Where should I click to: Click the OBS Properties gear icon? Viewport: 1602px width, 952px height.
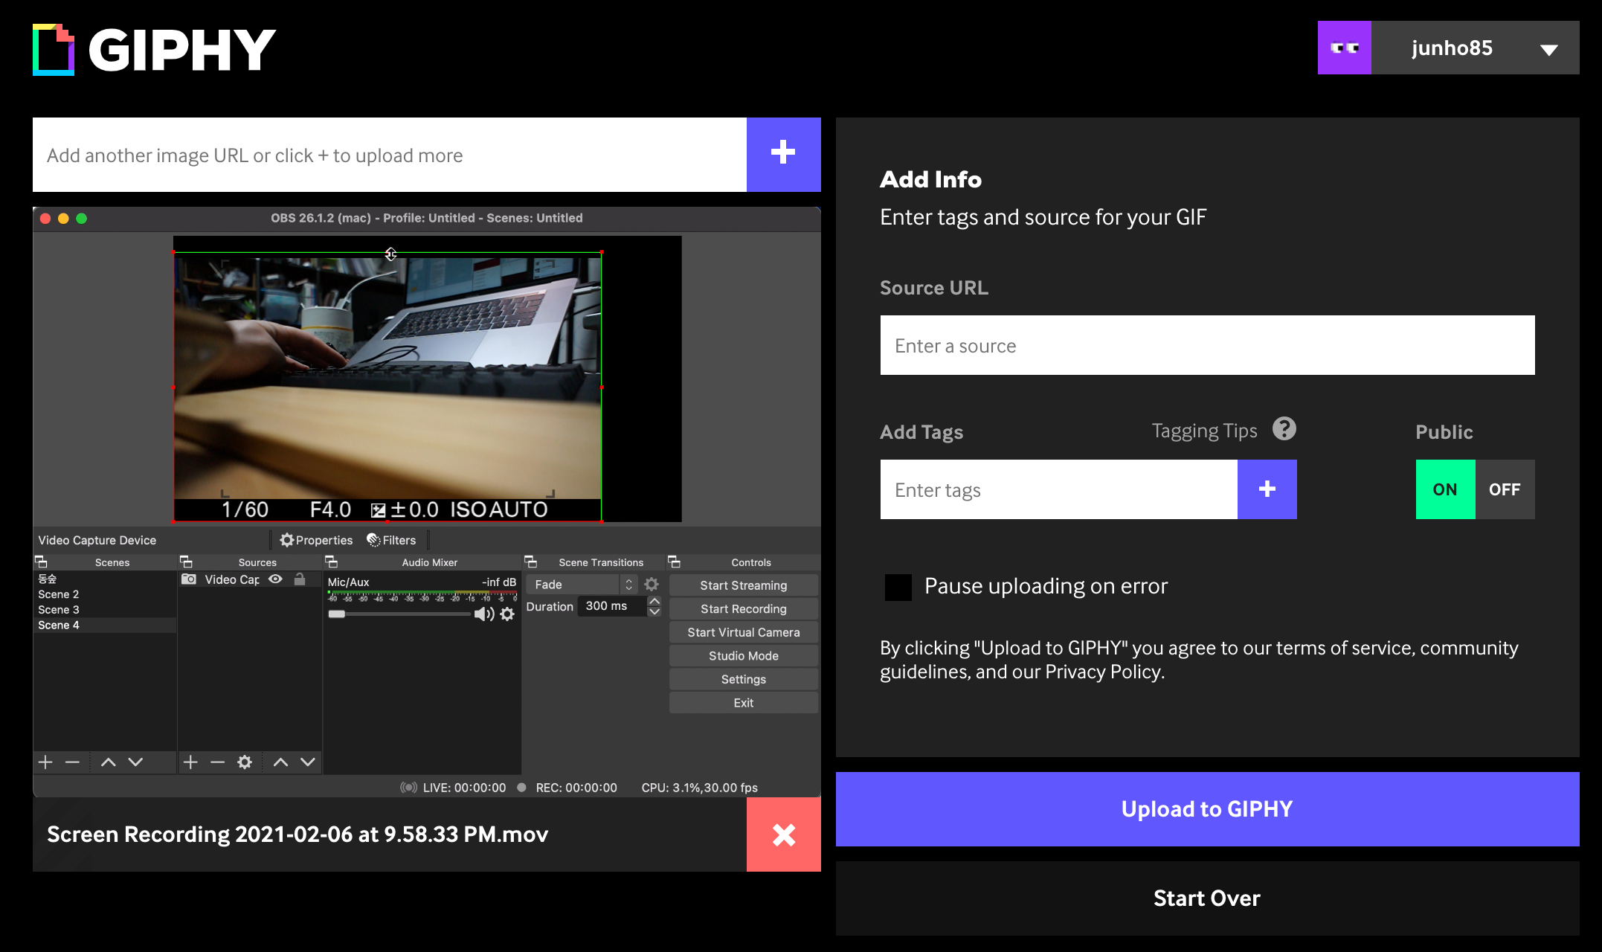click(x=287, y=540)
